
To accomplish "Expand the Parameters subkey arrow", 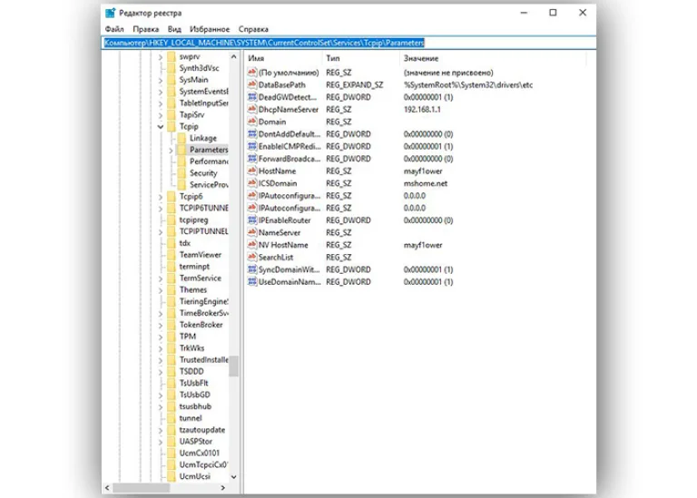I will click(x=171, y=151).
